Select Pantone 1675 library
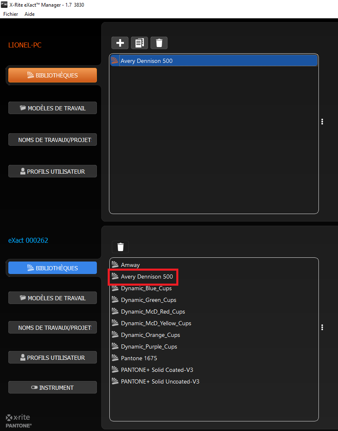Viewport: 338px width, 431px height. tap(214, 358)
